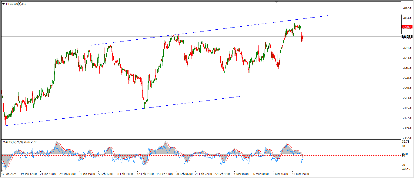Viewport: 414px width, 178px height.
Task: Click the 7389.1 price scale label
Action: [x=406, y=128]
